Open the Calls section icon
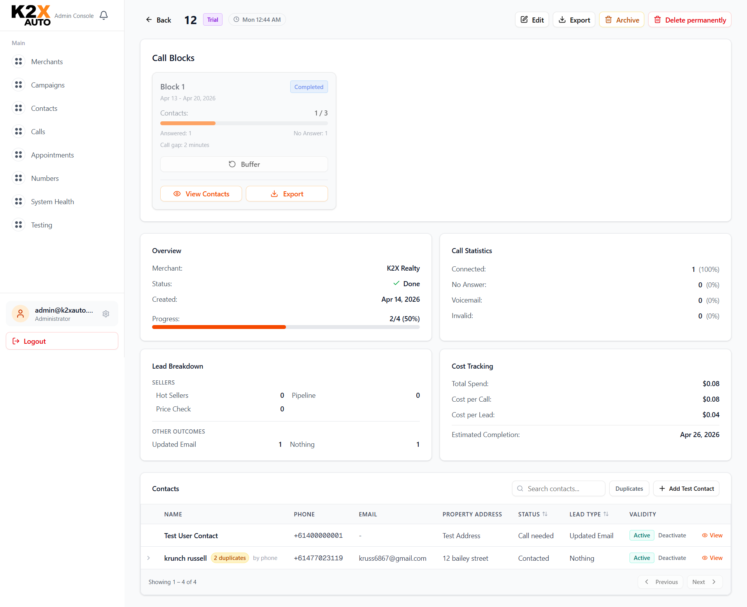 [x=18, y=131]
